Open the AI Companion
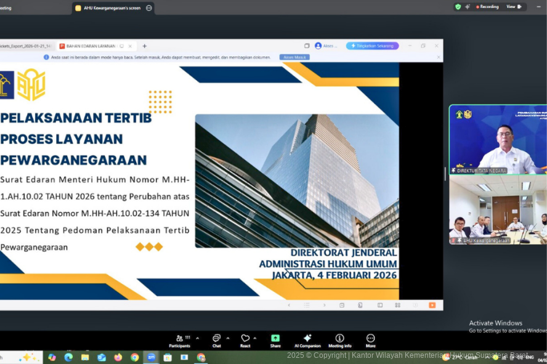The image size is (547, 364). pos(307,340)
